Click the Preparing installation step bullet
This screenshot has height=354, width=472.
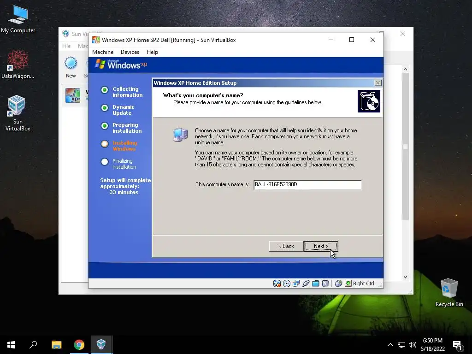105,126
